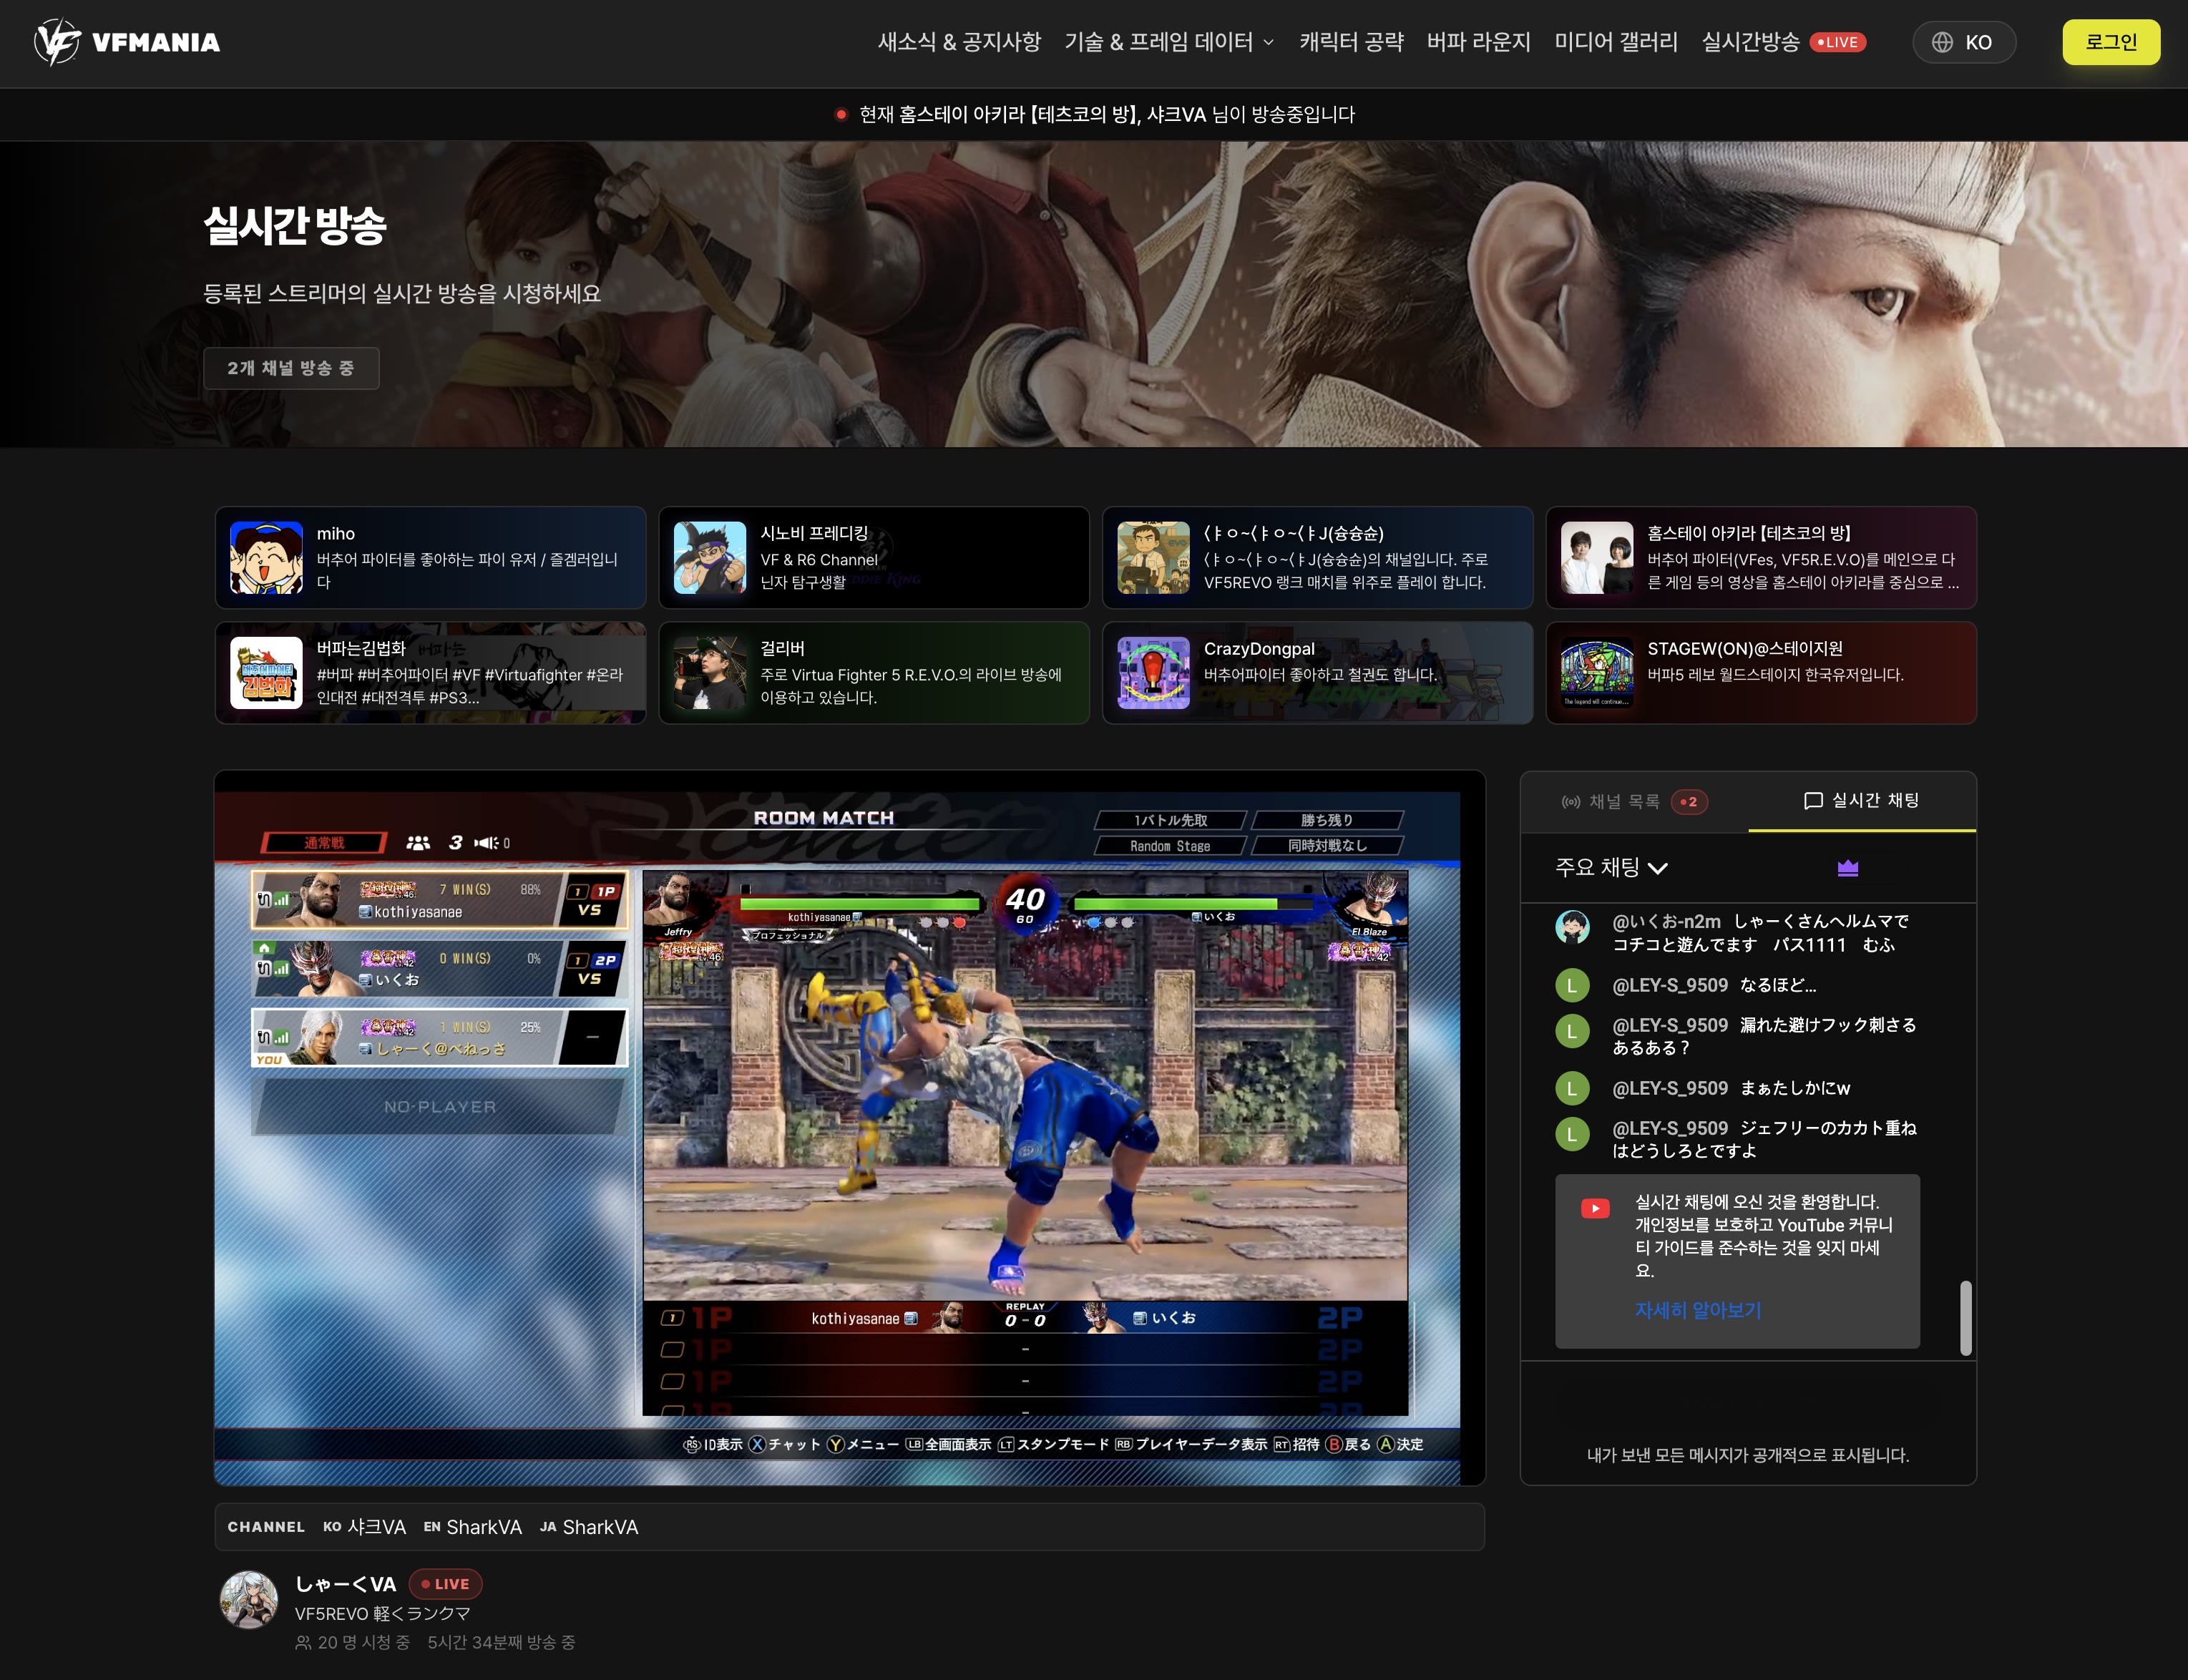
Task: Click the 2개 채널 방송 중 badge
Action: [x=291, y=368]
